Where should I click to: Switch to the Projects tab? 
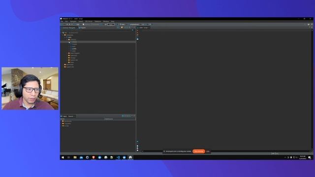(x=82, y=28)
